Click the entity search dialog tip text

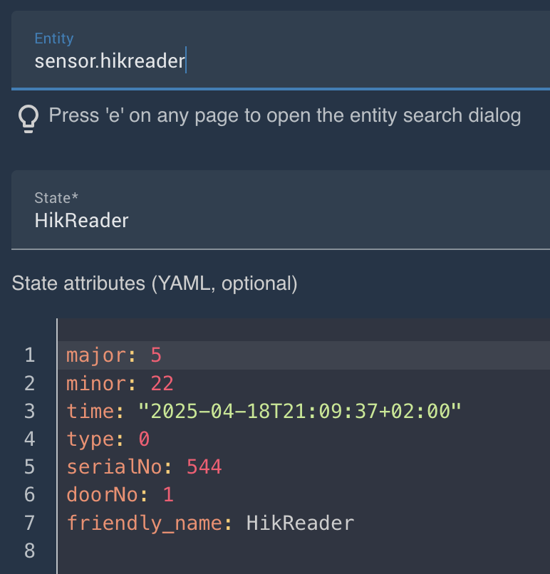click(285, 115)
